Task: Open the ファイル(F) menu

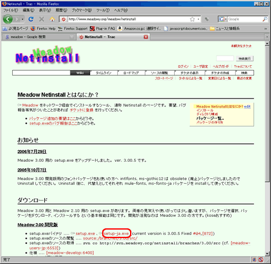Action: pos(11,10)
